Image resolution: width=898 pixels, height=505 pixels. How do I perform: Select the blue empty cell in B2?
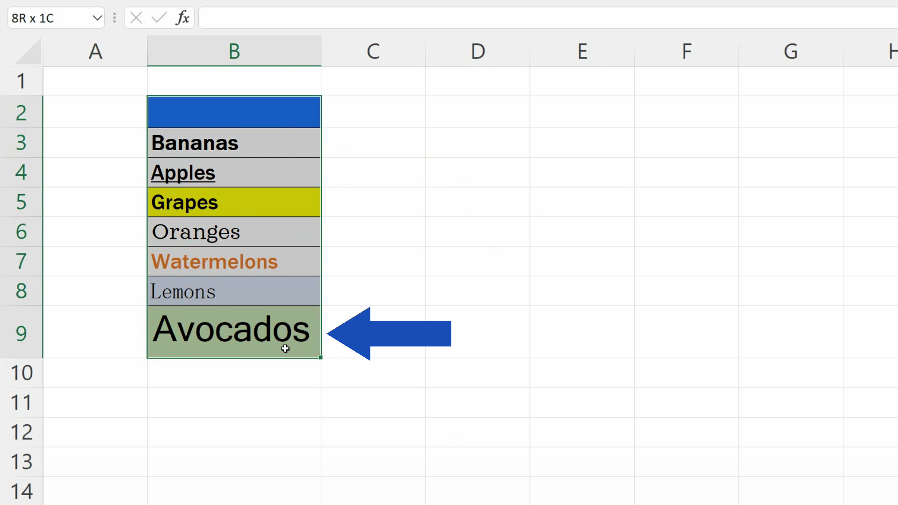234,112
